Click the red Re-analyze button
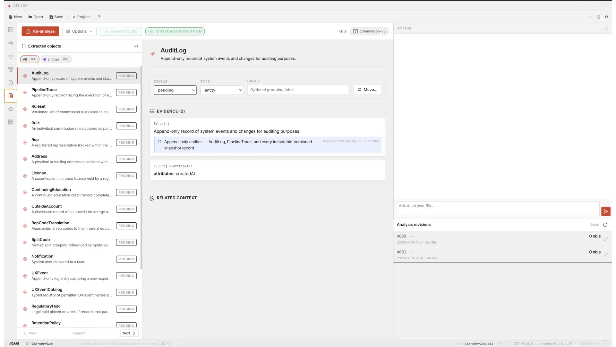 coord(40,31)
